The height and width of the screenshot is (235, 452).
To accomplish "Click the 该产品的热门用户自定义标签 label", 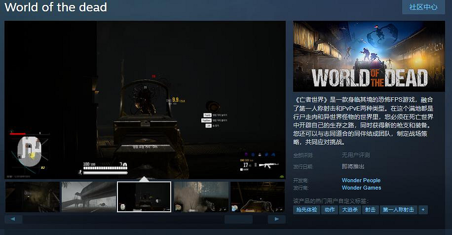I will tap(331, 200).
